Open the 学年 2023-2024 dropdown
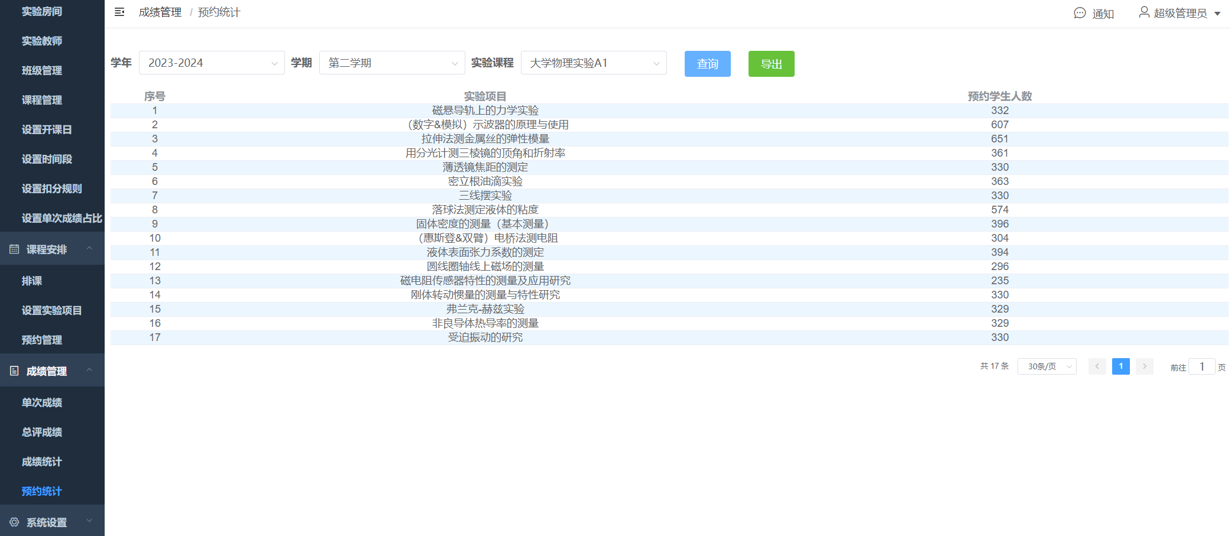 pos(212,63)
